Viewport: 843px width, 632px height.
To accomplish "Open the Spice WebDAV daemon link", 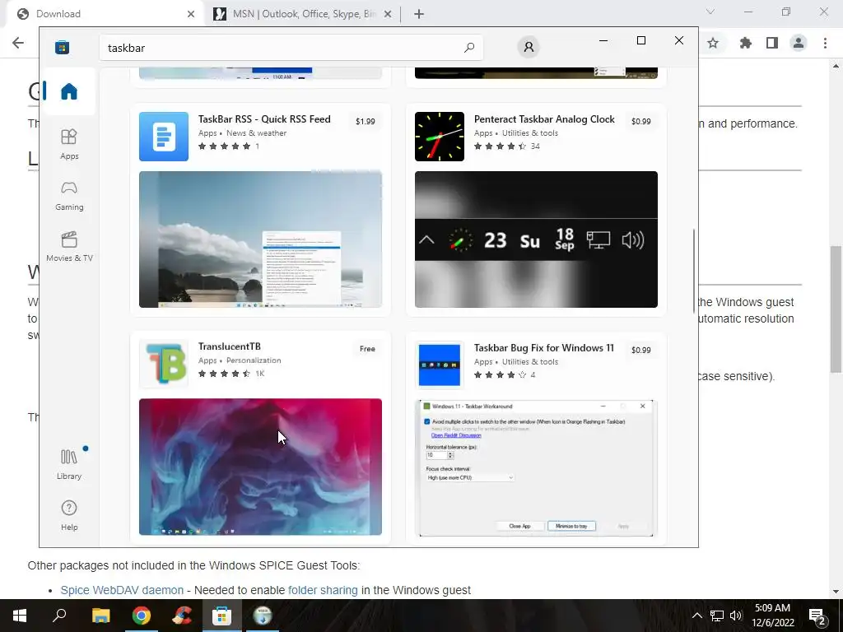I will (122, 590).
